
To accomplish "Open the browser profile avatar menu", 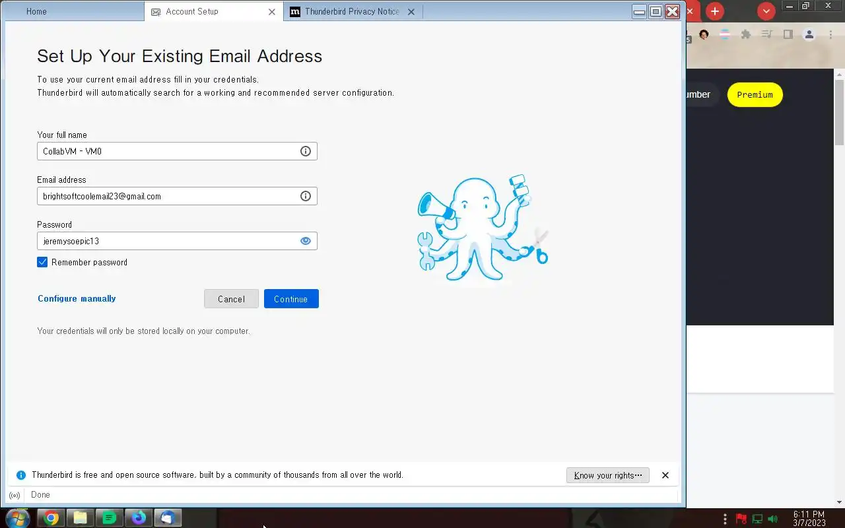I will point(809,34).
